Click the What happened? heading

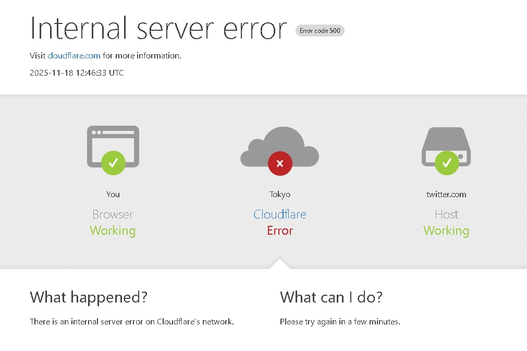89,297
